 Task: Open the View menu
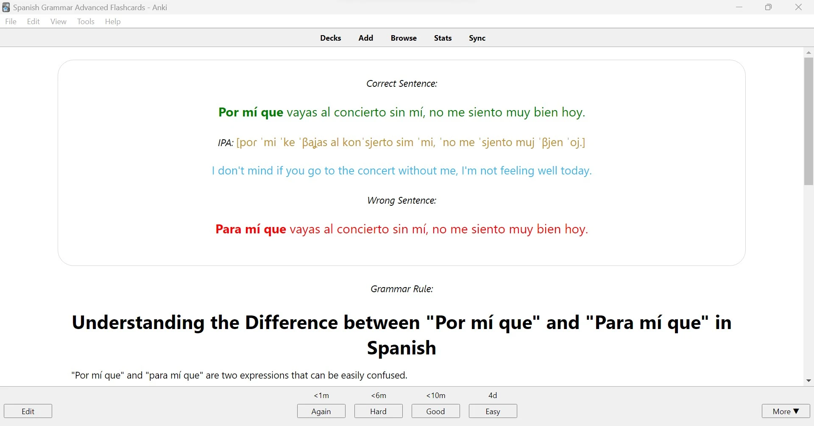click(x=58, y=21)
